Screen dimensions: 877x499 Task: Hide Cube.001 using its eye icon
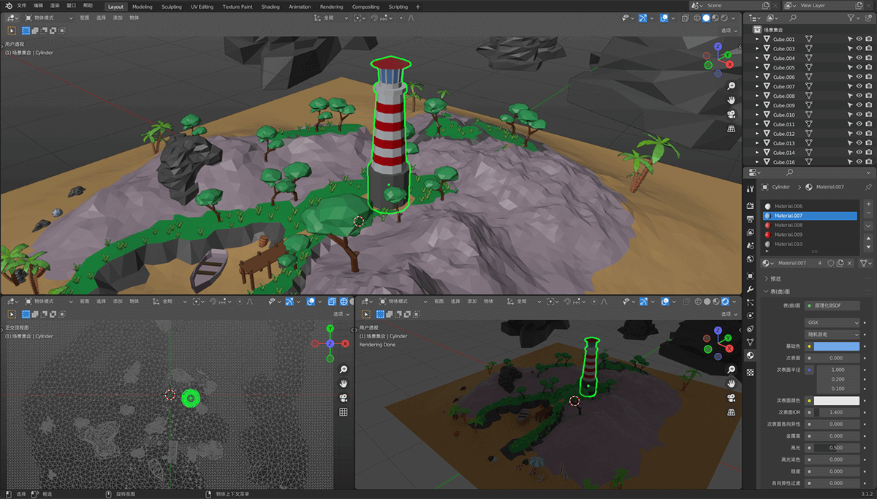[859, 39]
